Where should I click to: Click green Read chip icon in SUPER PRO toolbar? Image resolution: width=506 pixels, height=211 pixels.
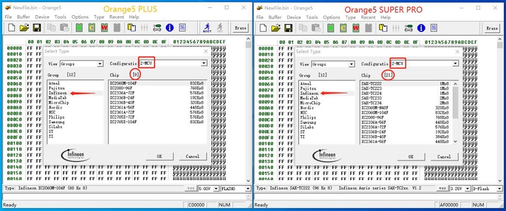(331, 28)
